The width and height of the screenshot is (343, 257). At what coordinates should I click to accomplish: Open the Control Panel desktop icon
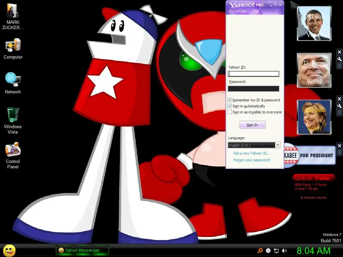click(13, 155)
